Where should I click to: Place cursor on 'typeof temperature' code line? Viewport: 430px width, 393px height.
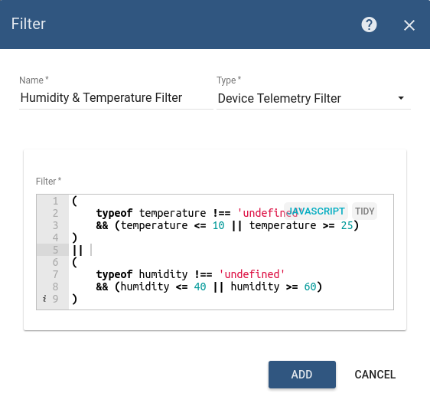pos(197,213)
